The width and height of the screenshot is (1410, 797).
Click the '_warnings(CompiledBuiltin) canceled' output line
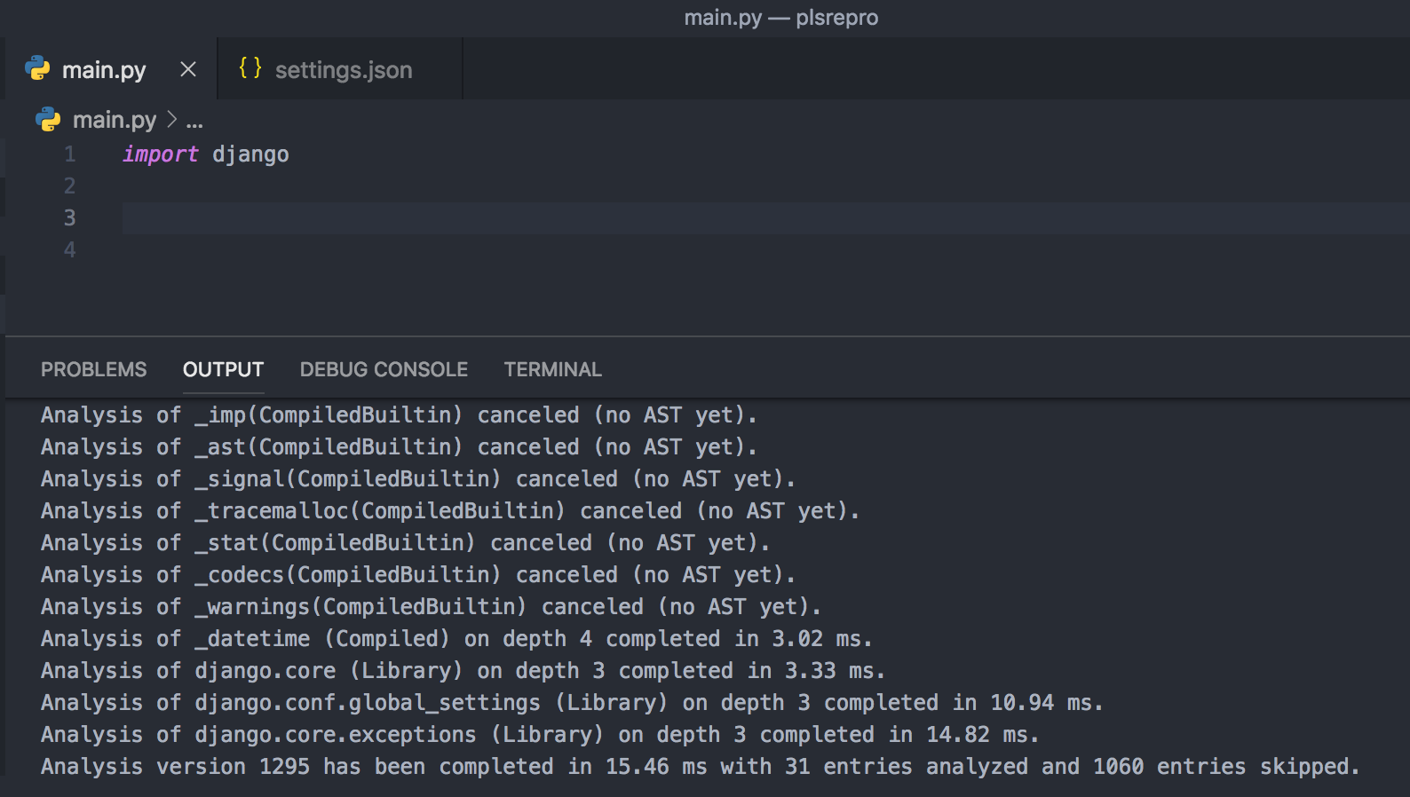(431, 607)
